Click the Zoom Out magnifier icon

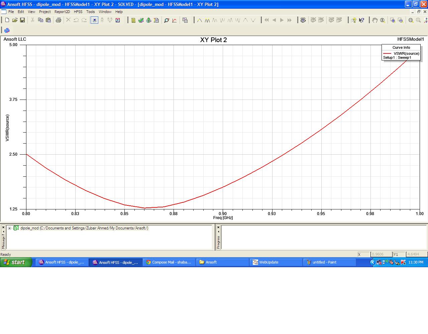tap(400, 20)
